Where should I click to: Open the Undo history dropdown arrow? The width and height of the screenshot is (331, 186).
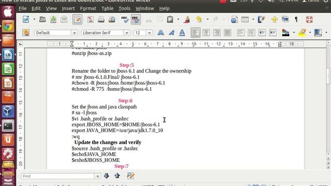click(x=208, y=20)
